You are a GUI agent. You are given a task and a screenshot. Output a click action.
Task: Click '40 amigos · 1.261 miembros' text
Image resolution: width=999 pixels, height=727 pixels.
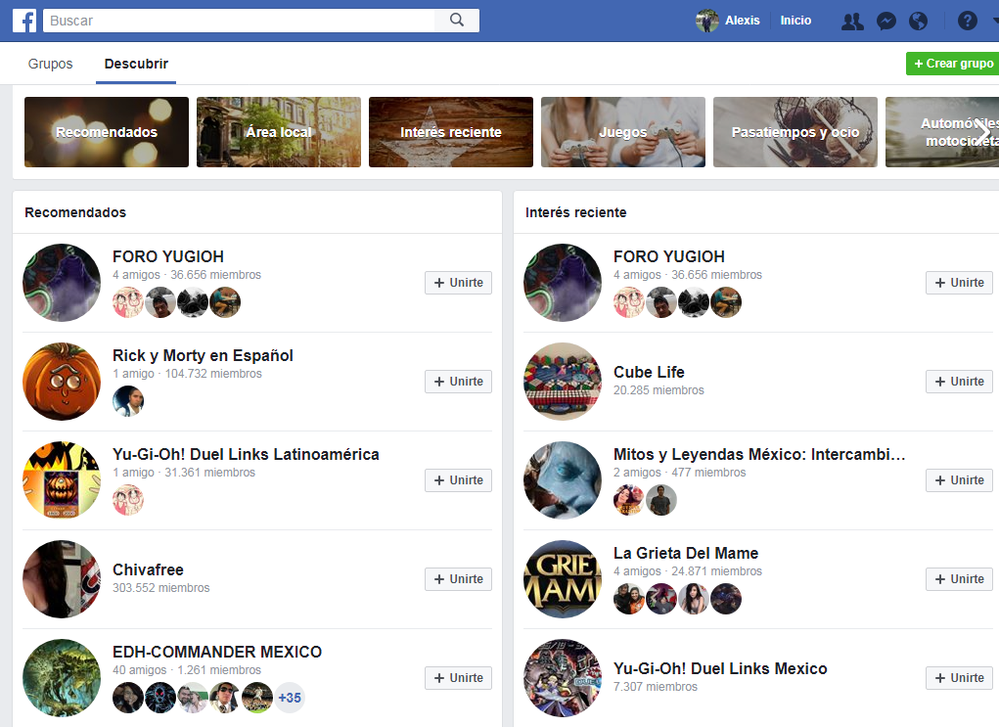point(187,670)
